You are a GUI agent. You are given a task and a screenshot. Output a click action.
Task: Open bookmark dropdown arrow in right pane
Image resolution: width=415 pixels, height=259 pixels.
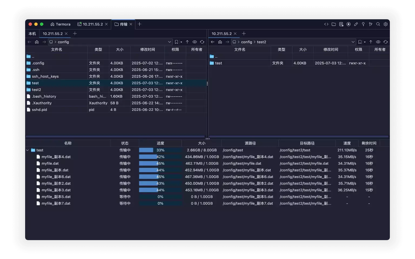click(365, 42)
